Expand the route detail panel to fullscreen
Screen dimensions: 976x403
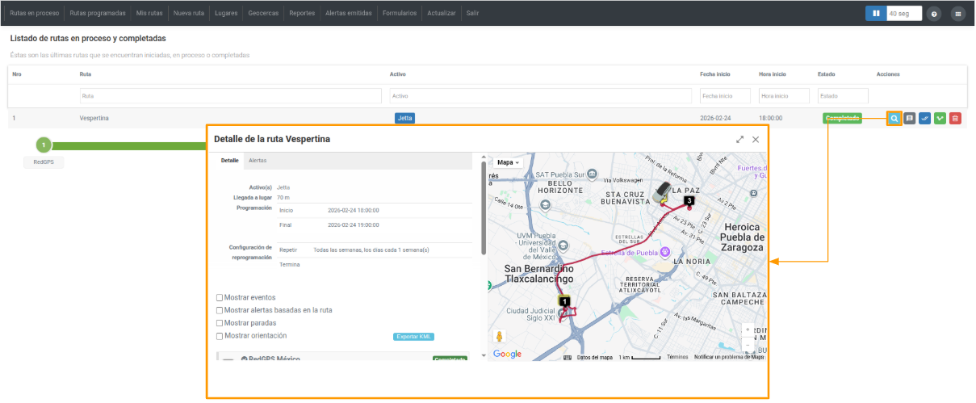pyautogui.click(x=740, y=139)
